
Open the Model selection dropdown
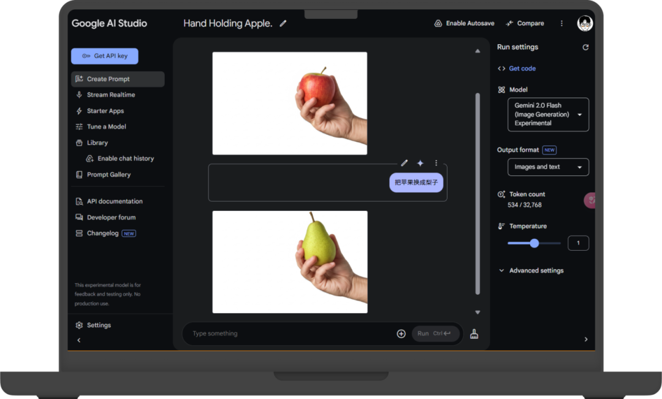pos(548,115)
